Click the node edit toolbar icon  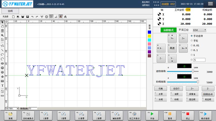[x=42, y=17]
